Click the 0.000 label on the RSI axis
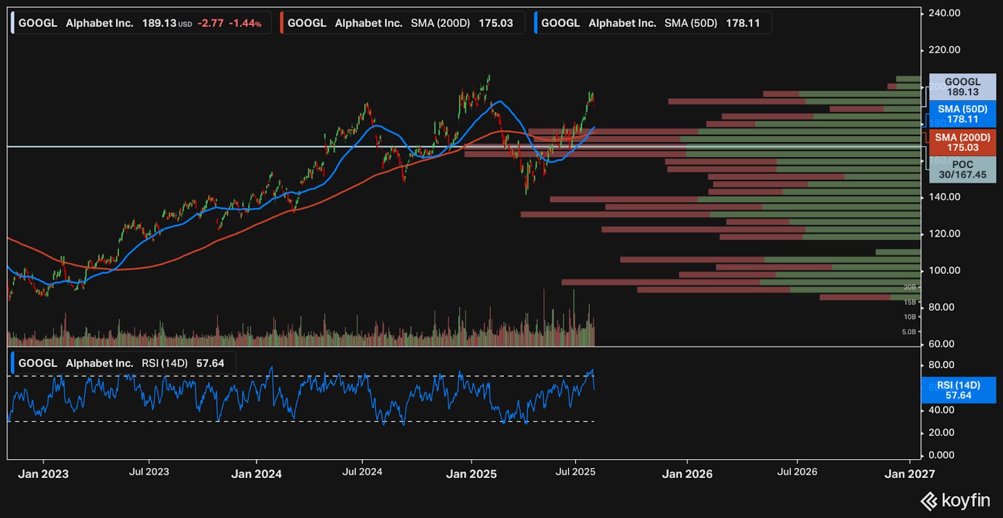 (x=941, y=455)
